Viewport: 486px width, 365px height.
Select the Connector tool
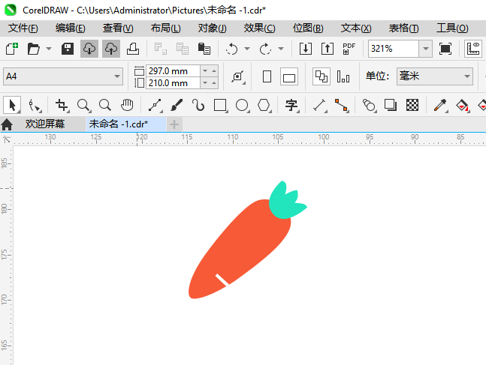(341, 105)
